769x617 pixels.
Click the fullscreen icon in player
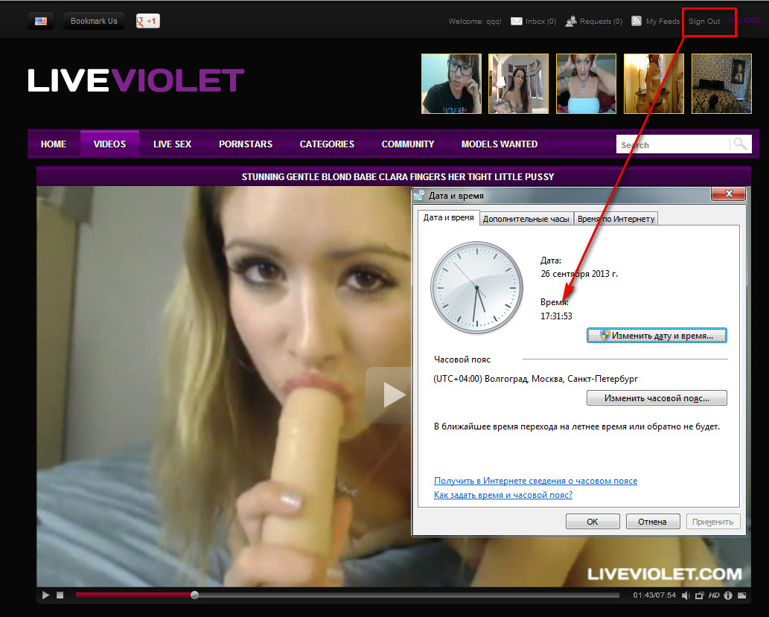coord(741,595)
